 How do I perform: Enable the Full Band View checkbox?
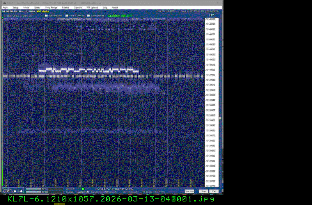tap(46, 16)
